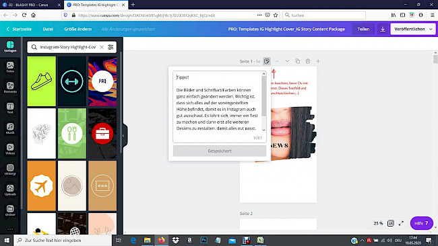Download the design via download icon
438x246 pixels.
[383, 29]
